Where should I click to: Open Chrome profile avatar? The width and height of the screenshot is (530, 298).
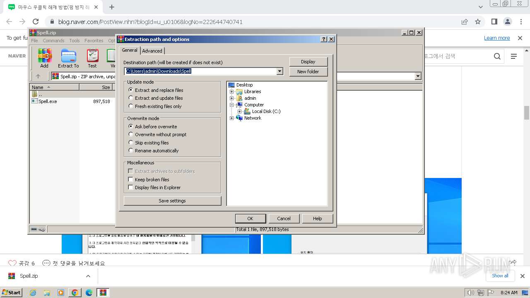point(507,22)
